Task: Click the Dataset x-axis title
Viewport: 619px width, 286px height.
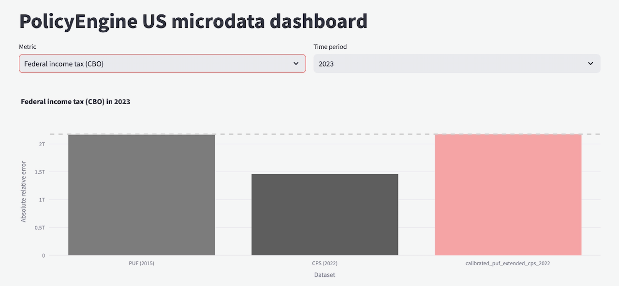Action: coord(324,275)
